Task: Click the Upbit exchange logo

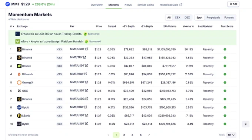Action: point(19,107)
